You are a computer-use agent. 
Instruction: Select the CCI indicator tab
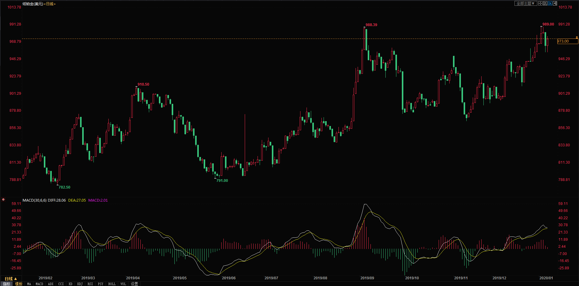tap(61, 284)
